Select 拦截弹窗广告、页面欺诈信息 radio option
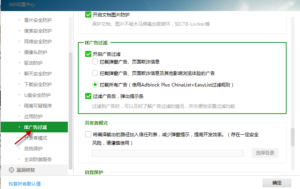The width and height of the screenshot is (300, 189). point(95,62)
